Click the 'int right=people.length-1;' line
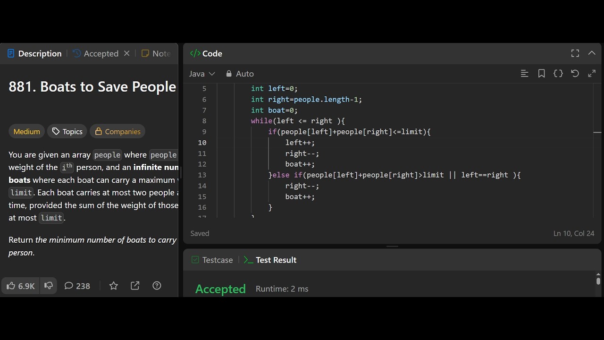This screenshot has height=340, width=604. tap(306, 99)
